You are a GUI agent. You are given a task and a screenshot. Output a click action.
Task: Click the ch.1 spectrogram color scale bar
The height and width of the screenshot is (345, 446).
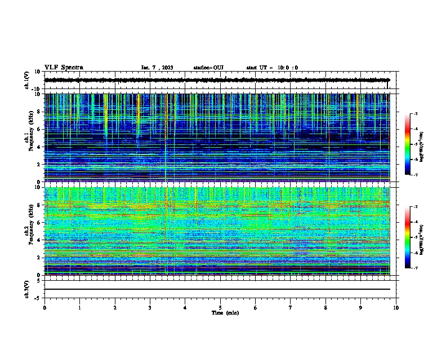[407, 144]
